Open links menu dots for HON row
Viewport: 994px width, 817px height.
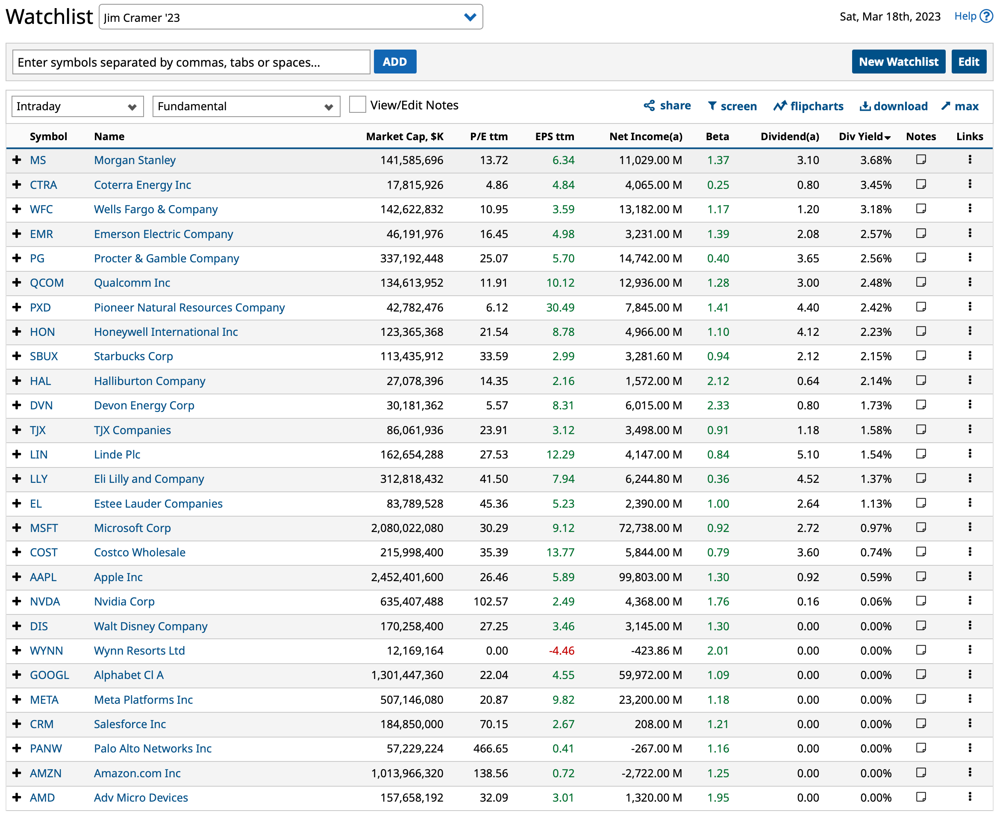pos(970,331)
